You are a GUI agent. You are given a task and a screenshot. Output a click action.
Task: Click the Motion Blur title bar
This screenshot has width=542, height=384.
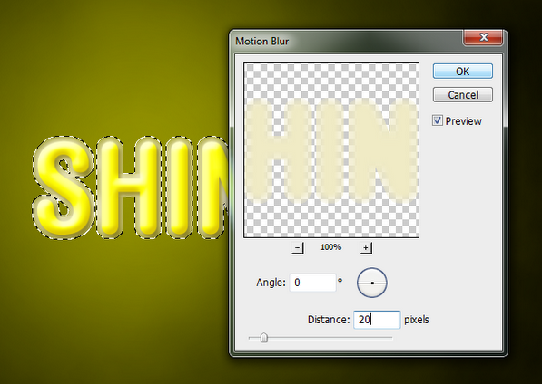pyautogui.click(x=348, y=41)
